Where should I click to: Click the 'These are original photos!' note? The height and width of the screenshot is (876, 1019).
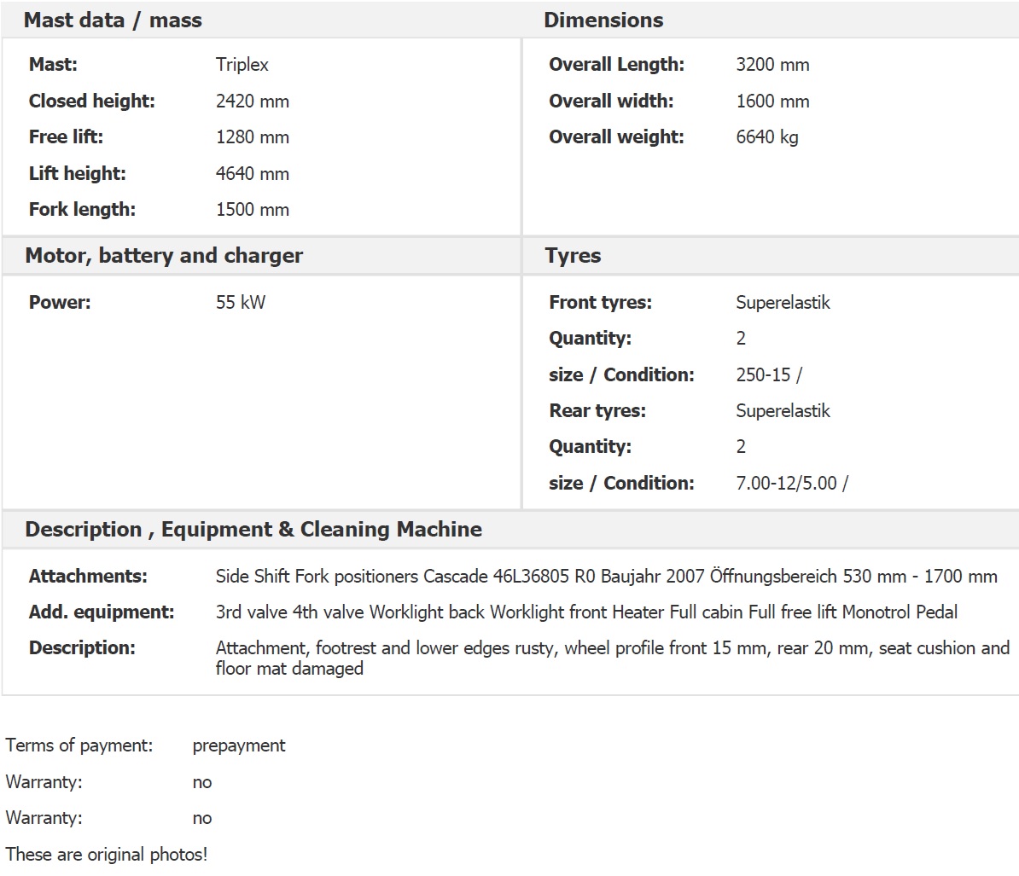coord(107,854)
